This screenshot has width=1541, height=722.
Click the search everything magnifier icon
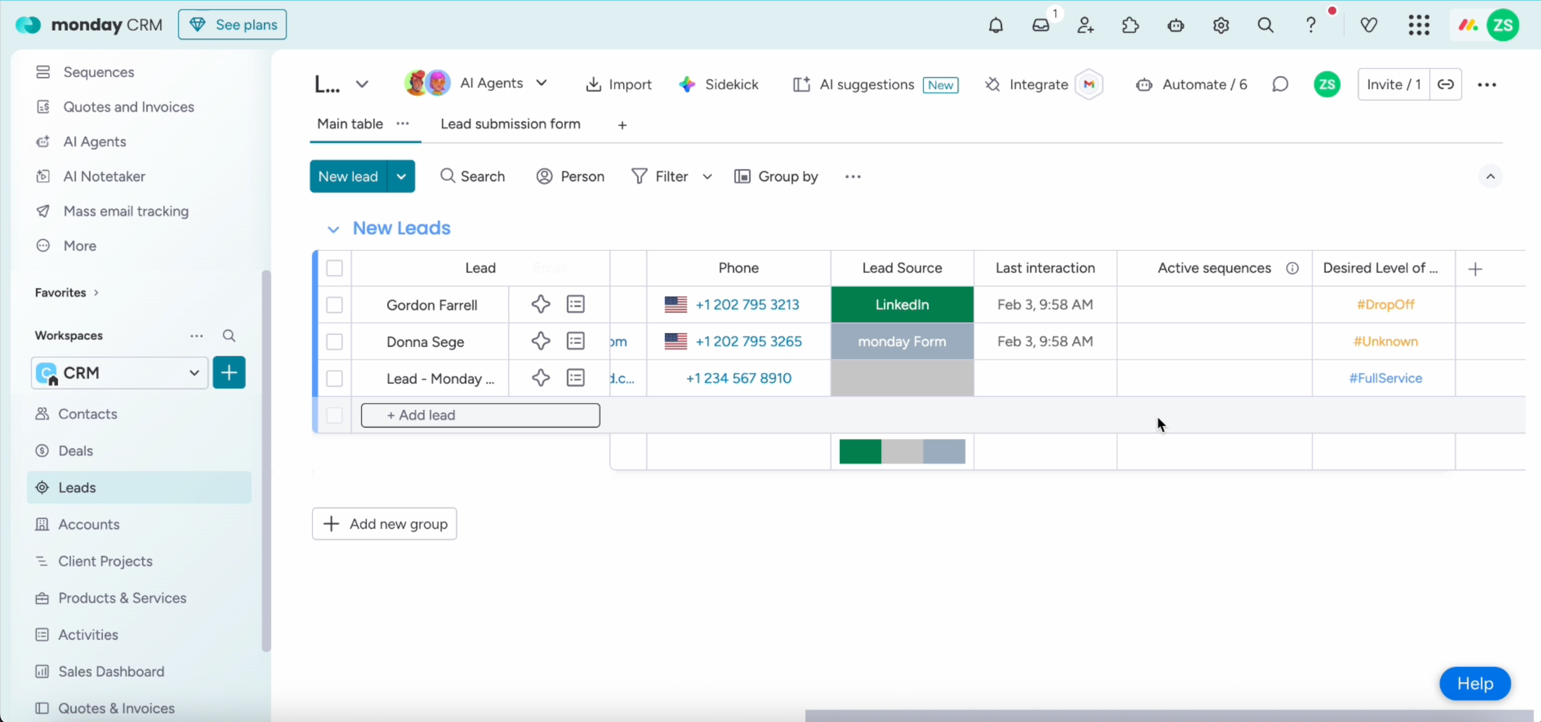1265,25
